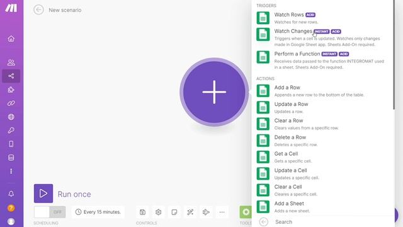
Task: Click 'Appends a new row' description text
Action: pyautogui.click(x=319, y=95)
